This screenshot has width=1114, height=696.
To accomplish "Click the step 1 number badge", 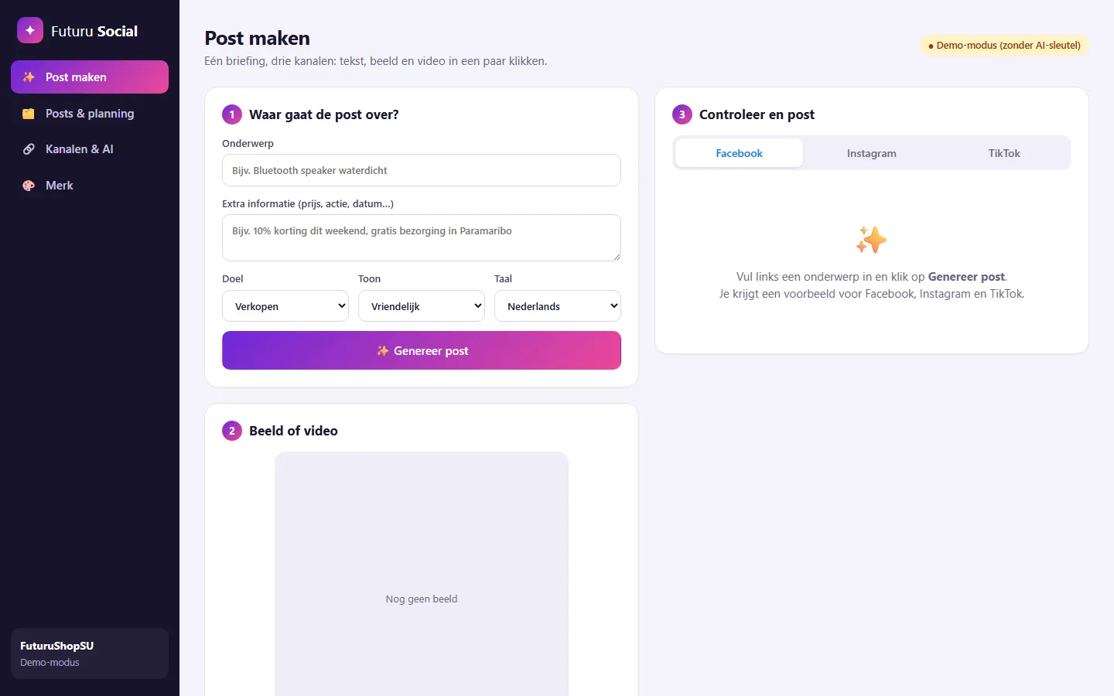I will pos(232,114).
